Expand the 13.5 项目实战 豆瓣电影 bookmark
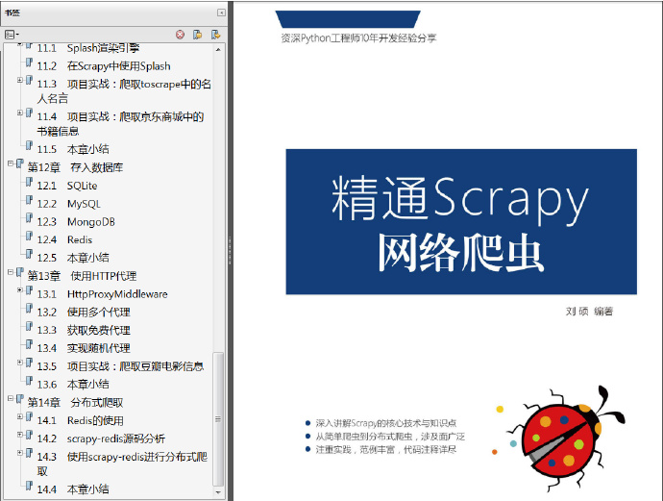663x501 pixels. pyautogui.click(x=19, y=363)
